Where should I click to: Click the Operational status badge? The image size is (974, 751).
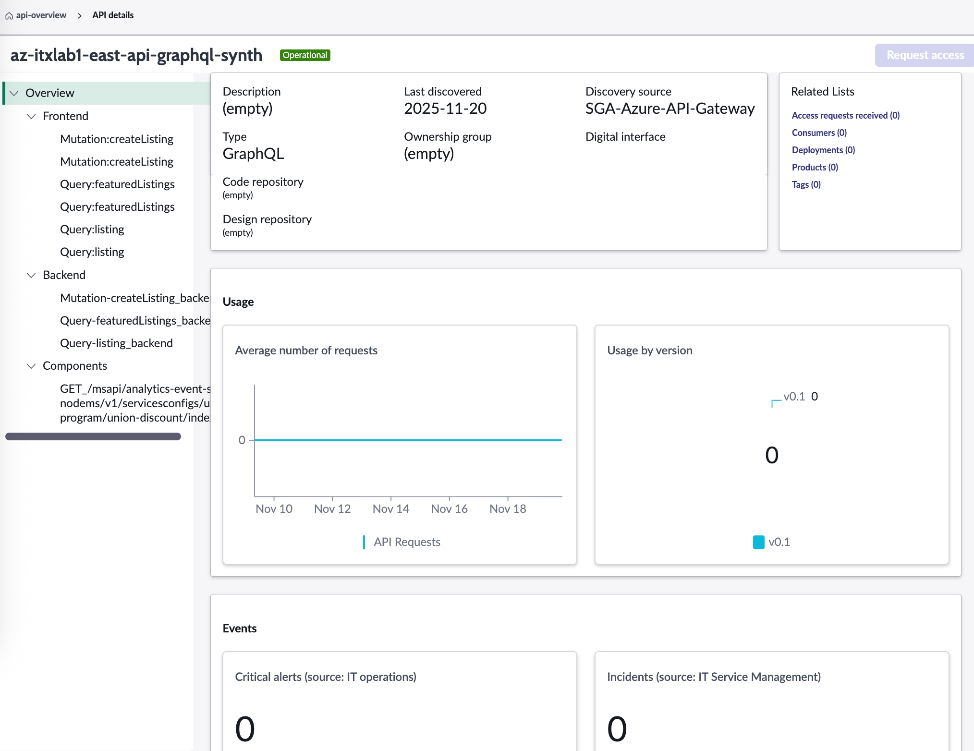305,55
